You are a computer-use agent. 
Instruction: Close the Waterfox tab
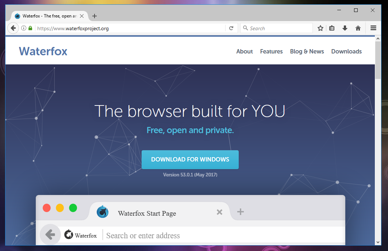pos(82,16)
